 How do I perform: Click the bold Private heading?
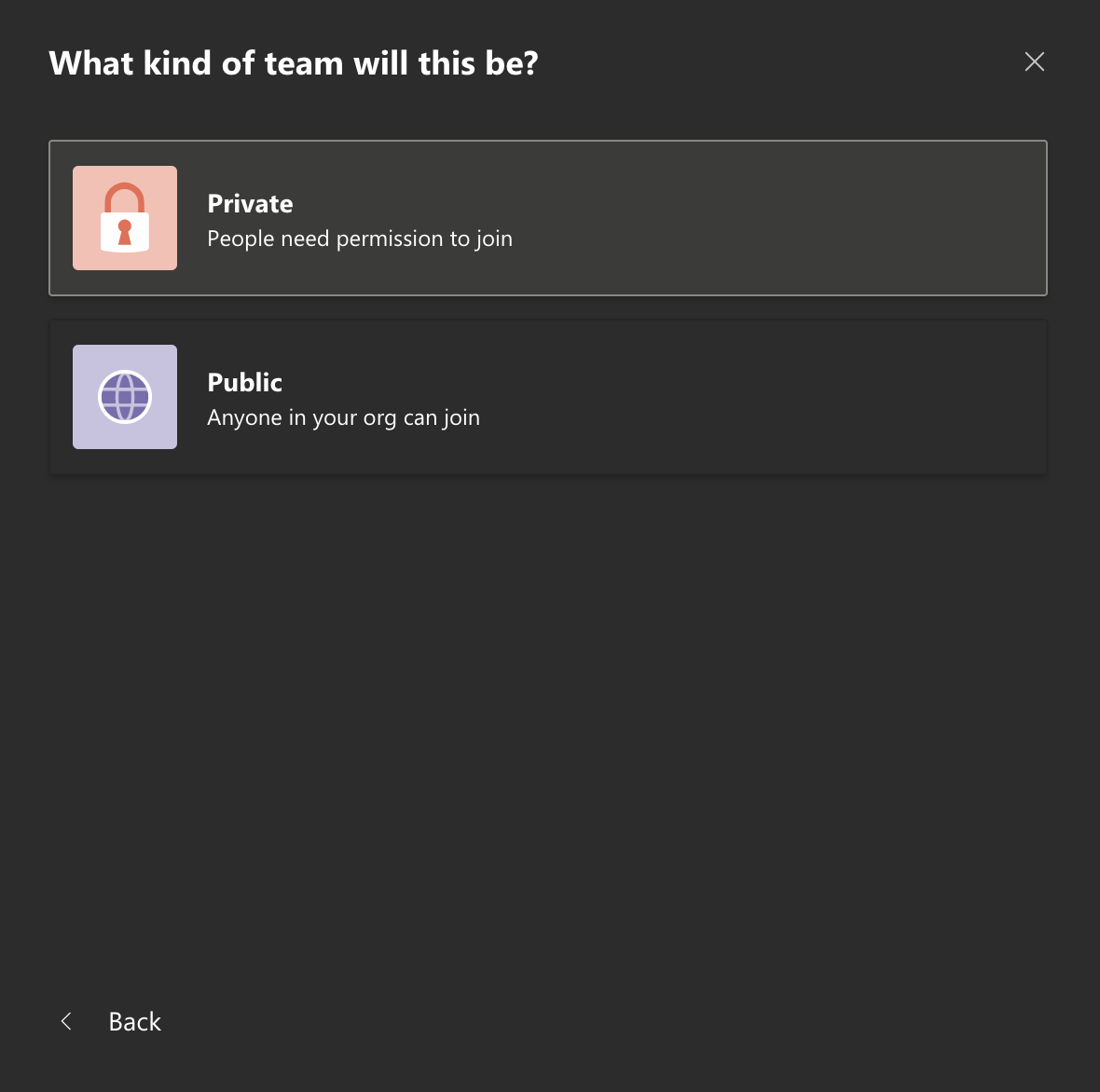[x=251, y=203]
